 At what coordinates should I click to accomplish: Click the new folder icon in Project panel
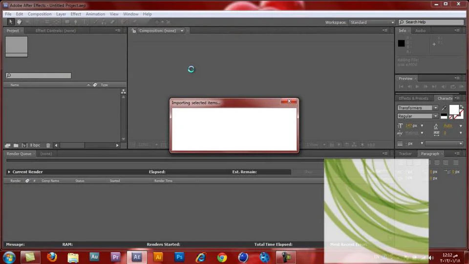[16, 145]
